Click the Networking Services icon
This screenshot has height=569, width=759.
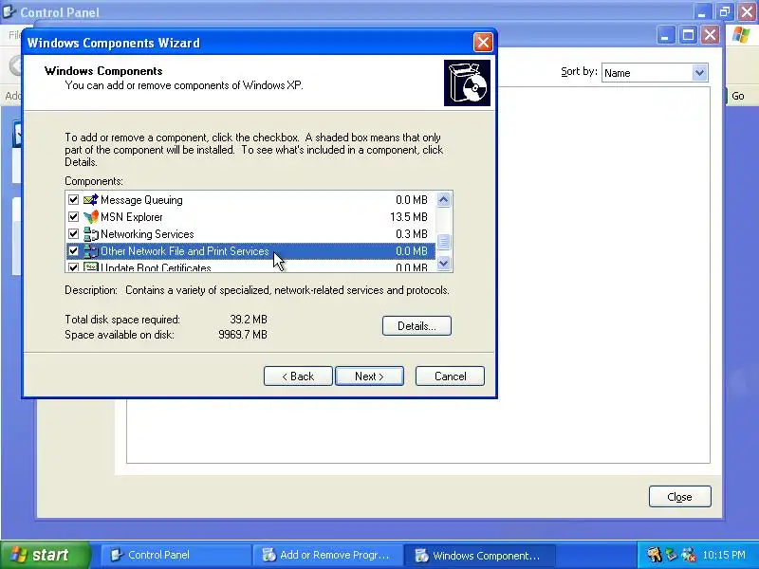click(x=90, y=234)
